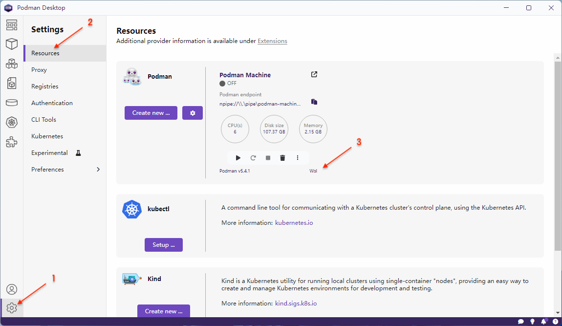Open the kubernetes.io link

294,223
